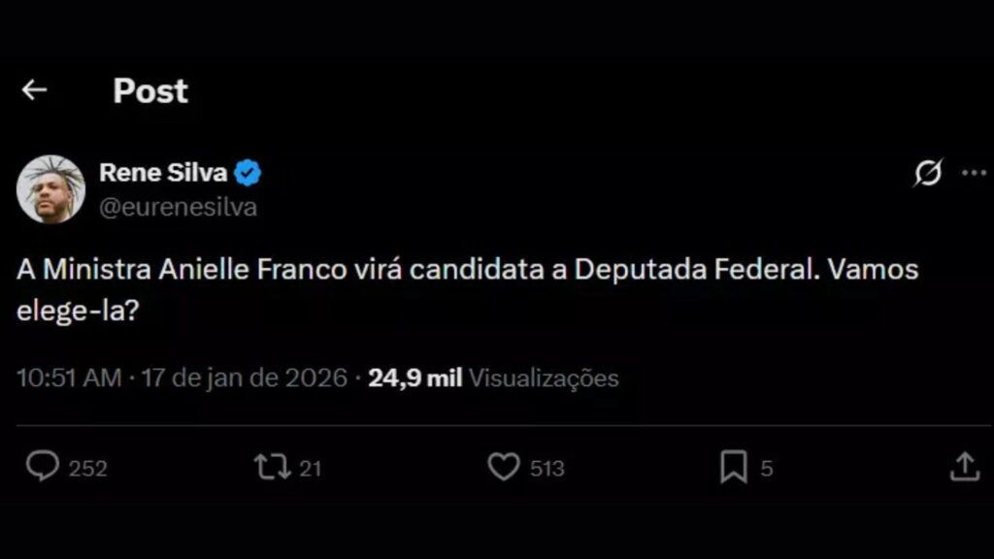Click the bookmark count of 5
This screenshot has height=559, width=994.
pyautogui.click(x=766, y=469)
